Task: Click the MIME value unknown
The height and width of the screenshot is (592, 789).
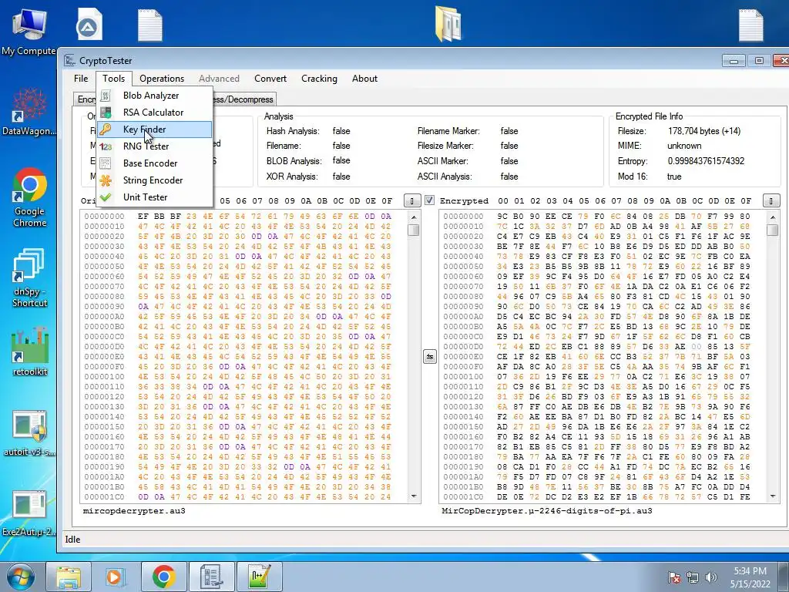Action: click(684, 146)
